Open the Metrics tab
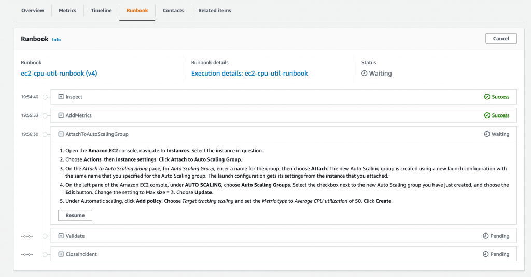The width and height of the screenshot is (531, 277). [67, 10]
